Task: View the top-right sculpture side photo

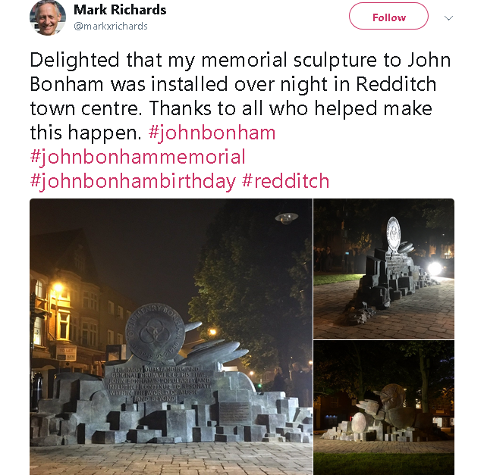Action: tap(384, 269)
